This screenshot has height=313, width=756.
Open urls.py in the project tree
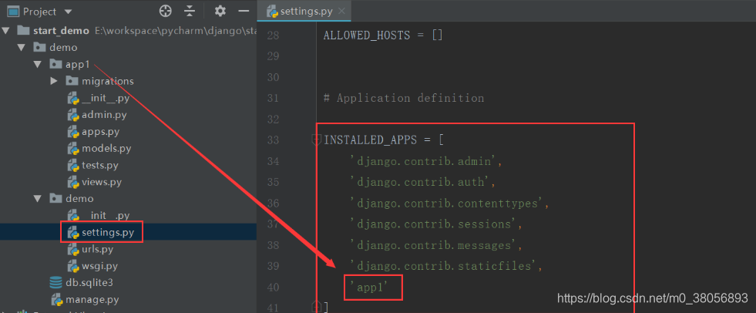pos(97,249)
